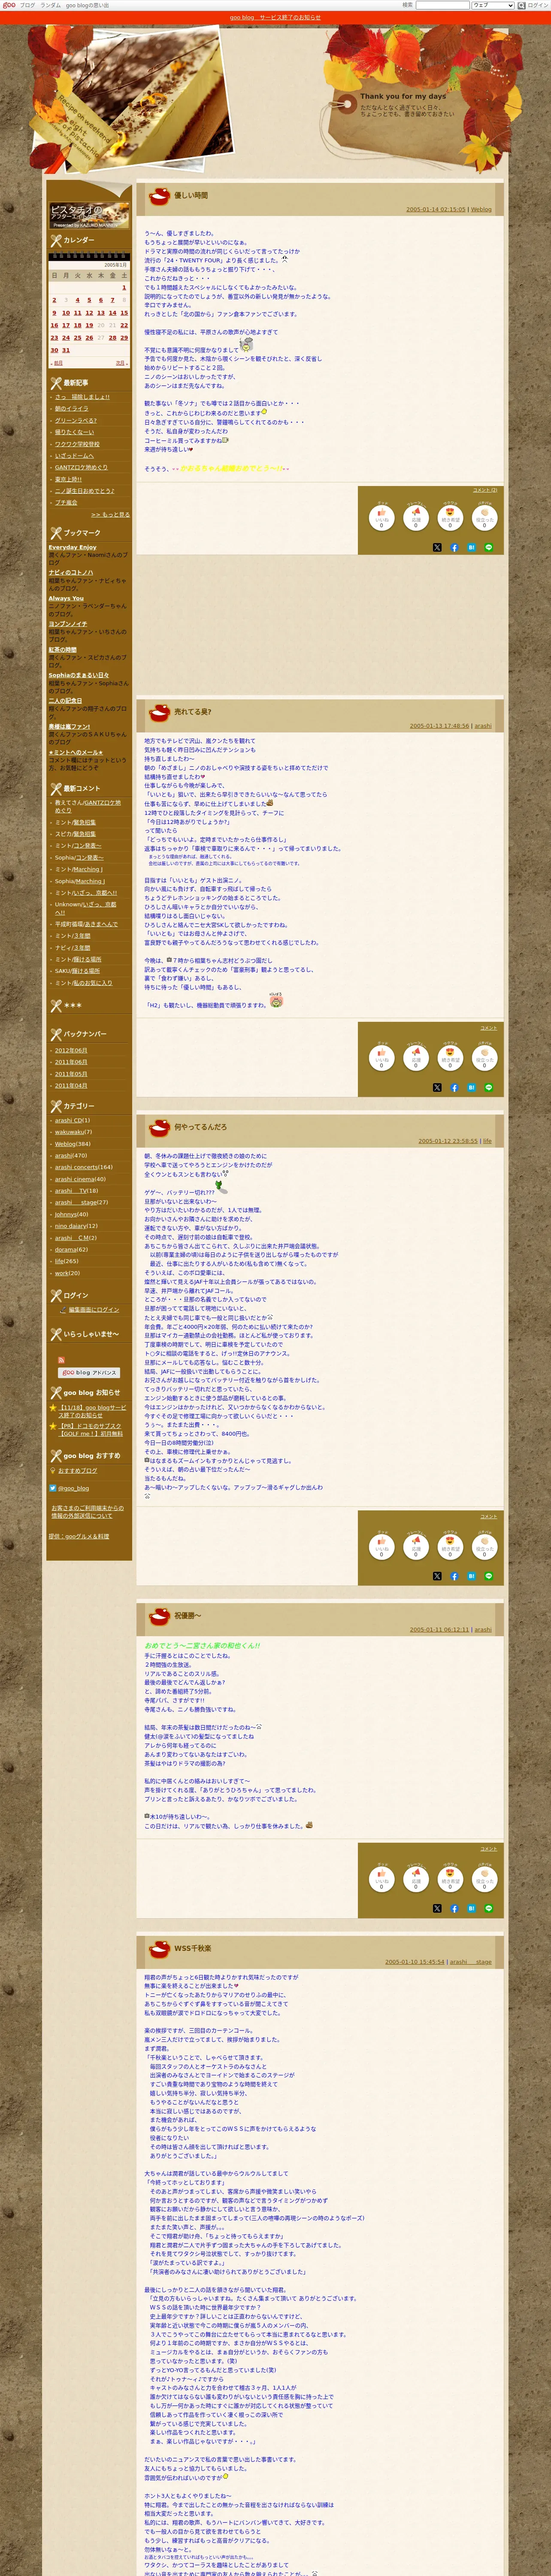Share the 祝優勝〜 post on X
The height and width of the screenshot is (2576, 551).
click(x=437, y=1908)
